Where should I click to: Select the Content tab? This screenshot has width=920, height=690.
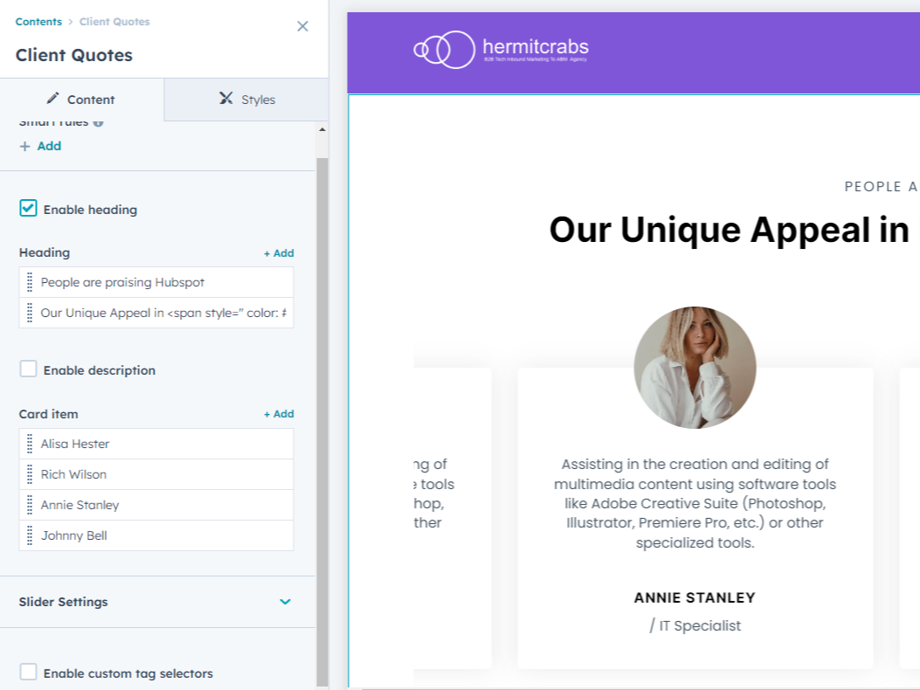pos(81,100)
